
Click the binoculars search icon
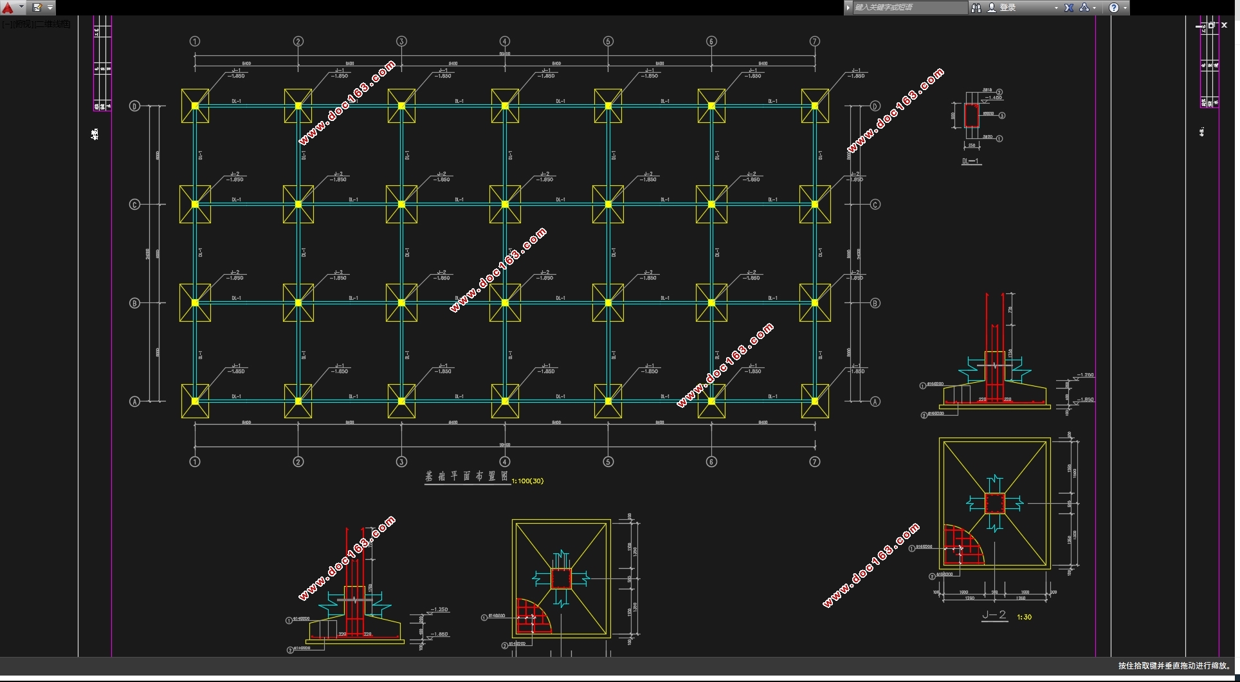976,8
